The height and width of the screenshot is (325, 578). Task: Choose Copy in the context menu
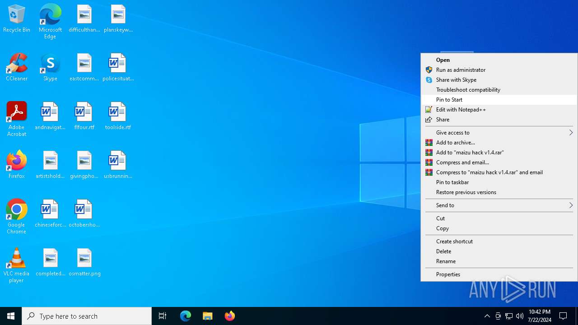499,228
